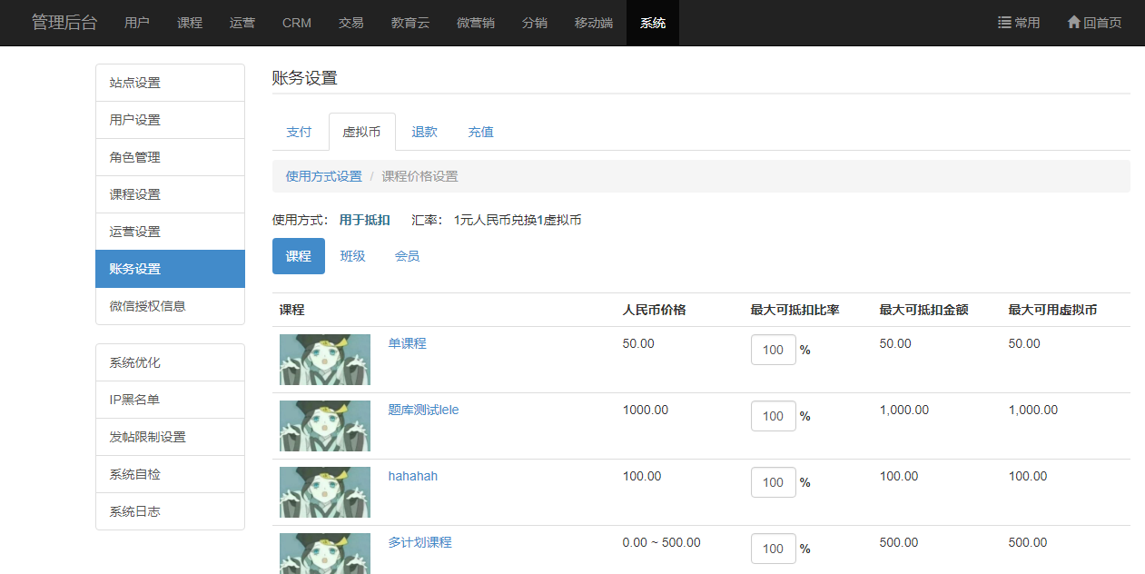Click the 使用方式设置 breadcrumb link
The width and height of the screenshot is (1145, 574).
[x=323, y=176]
